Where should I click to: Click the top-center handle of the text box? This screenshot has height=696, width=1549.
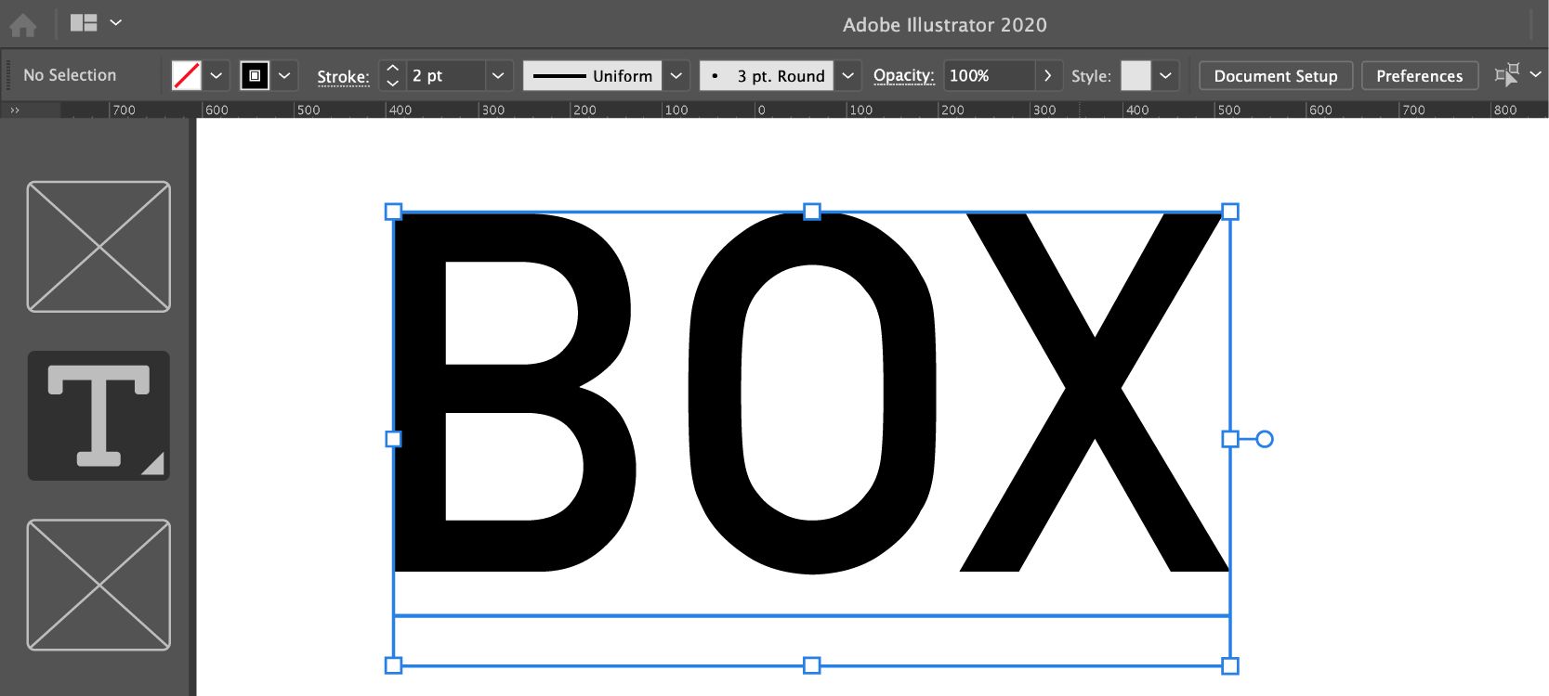(x=812, y=212)
